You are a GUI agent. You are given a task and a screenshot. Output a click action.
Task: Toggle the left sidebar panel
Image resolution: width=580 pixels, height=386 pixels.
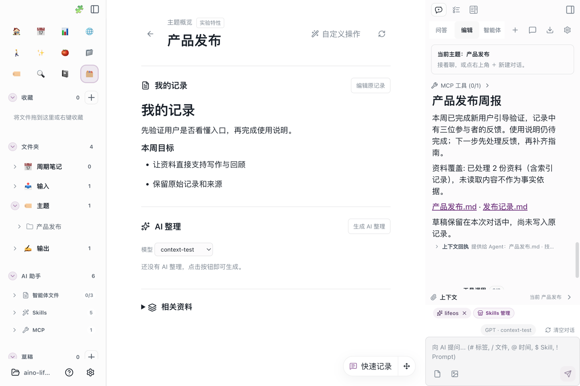tap(95, 9)
